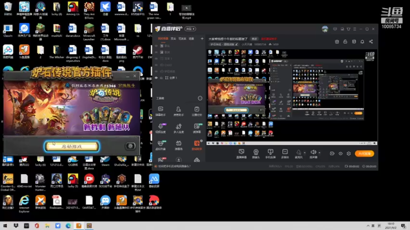
Task: Add a 直播屏幕 screen capture source
Action: tap(241, 154)
